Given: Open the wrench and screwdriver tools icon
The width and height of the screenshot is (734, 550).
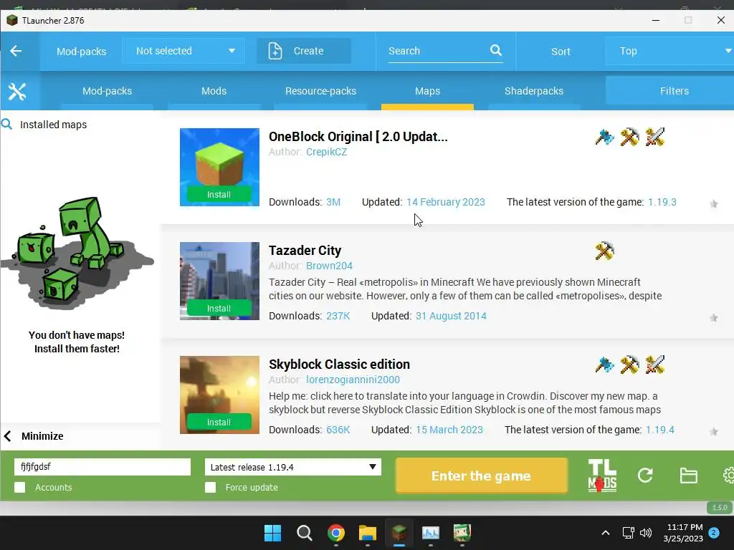Looking at the screenshot, I should 17,91.
